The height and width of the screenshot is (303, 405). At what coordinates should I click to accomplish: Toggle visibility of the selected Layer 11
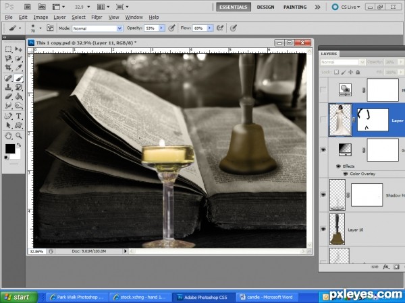323,120
